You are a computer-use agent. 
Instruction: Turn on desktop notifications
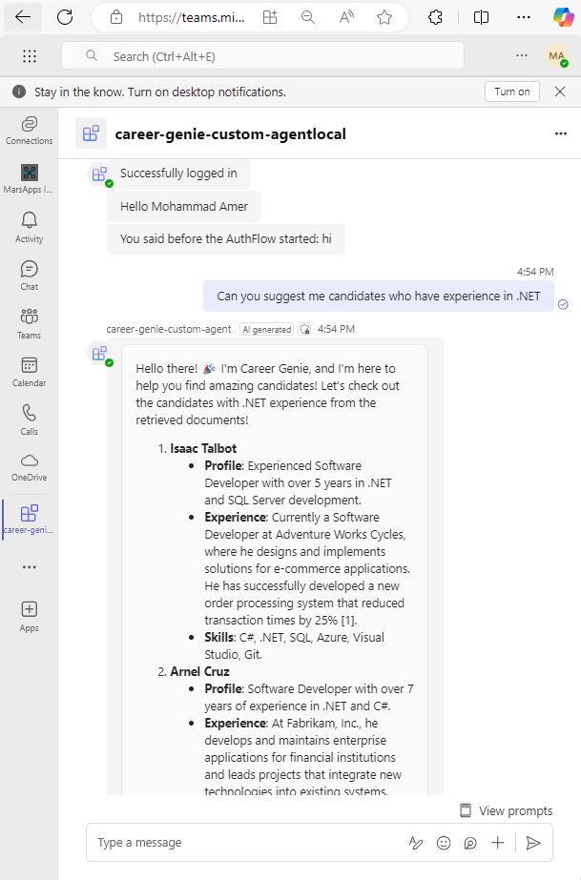(x=512, y=92)
